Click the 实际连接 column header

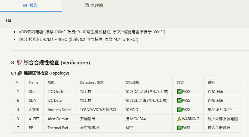click(x=132, y=82)
